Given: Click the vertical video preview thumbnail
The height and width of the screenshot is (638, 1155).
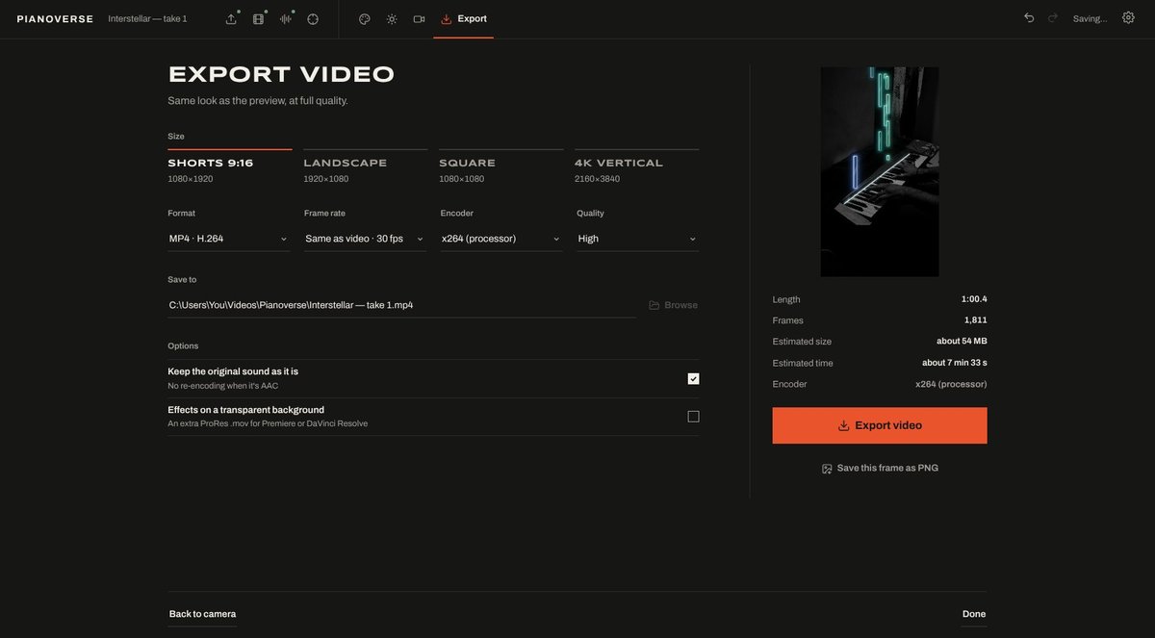Looking at the screenshot, I should click(x=880, y=171).
